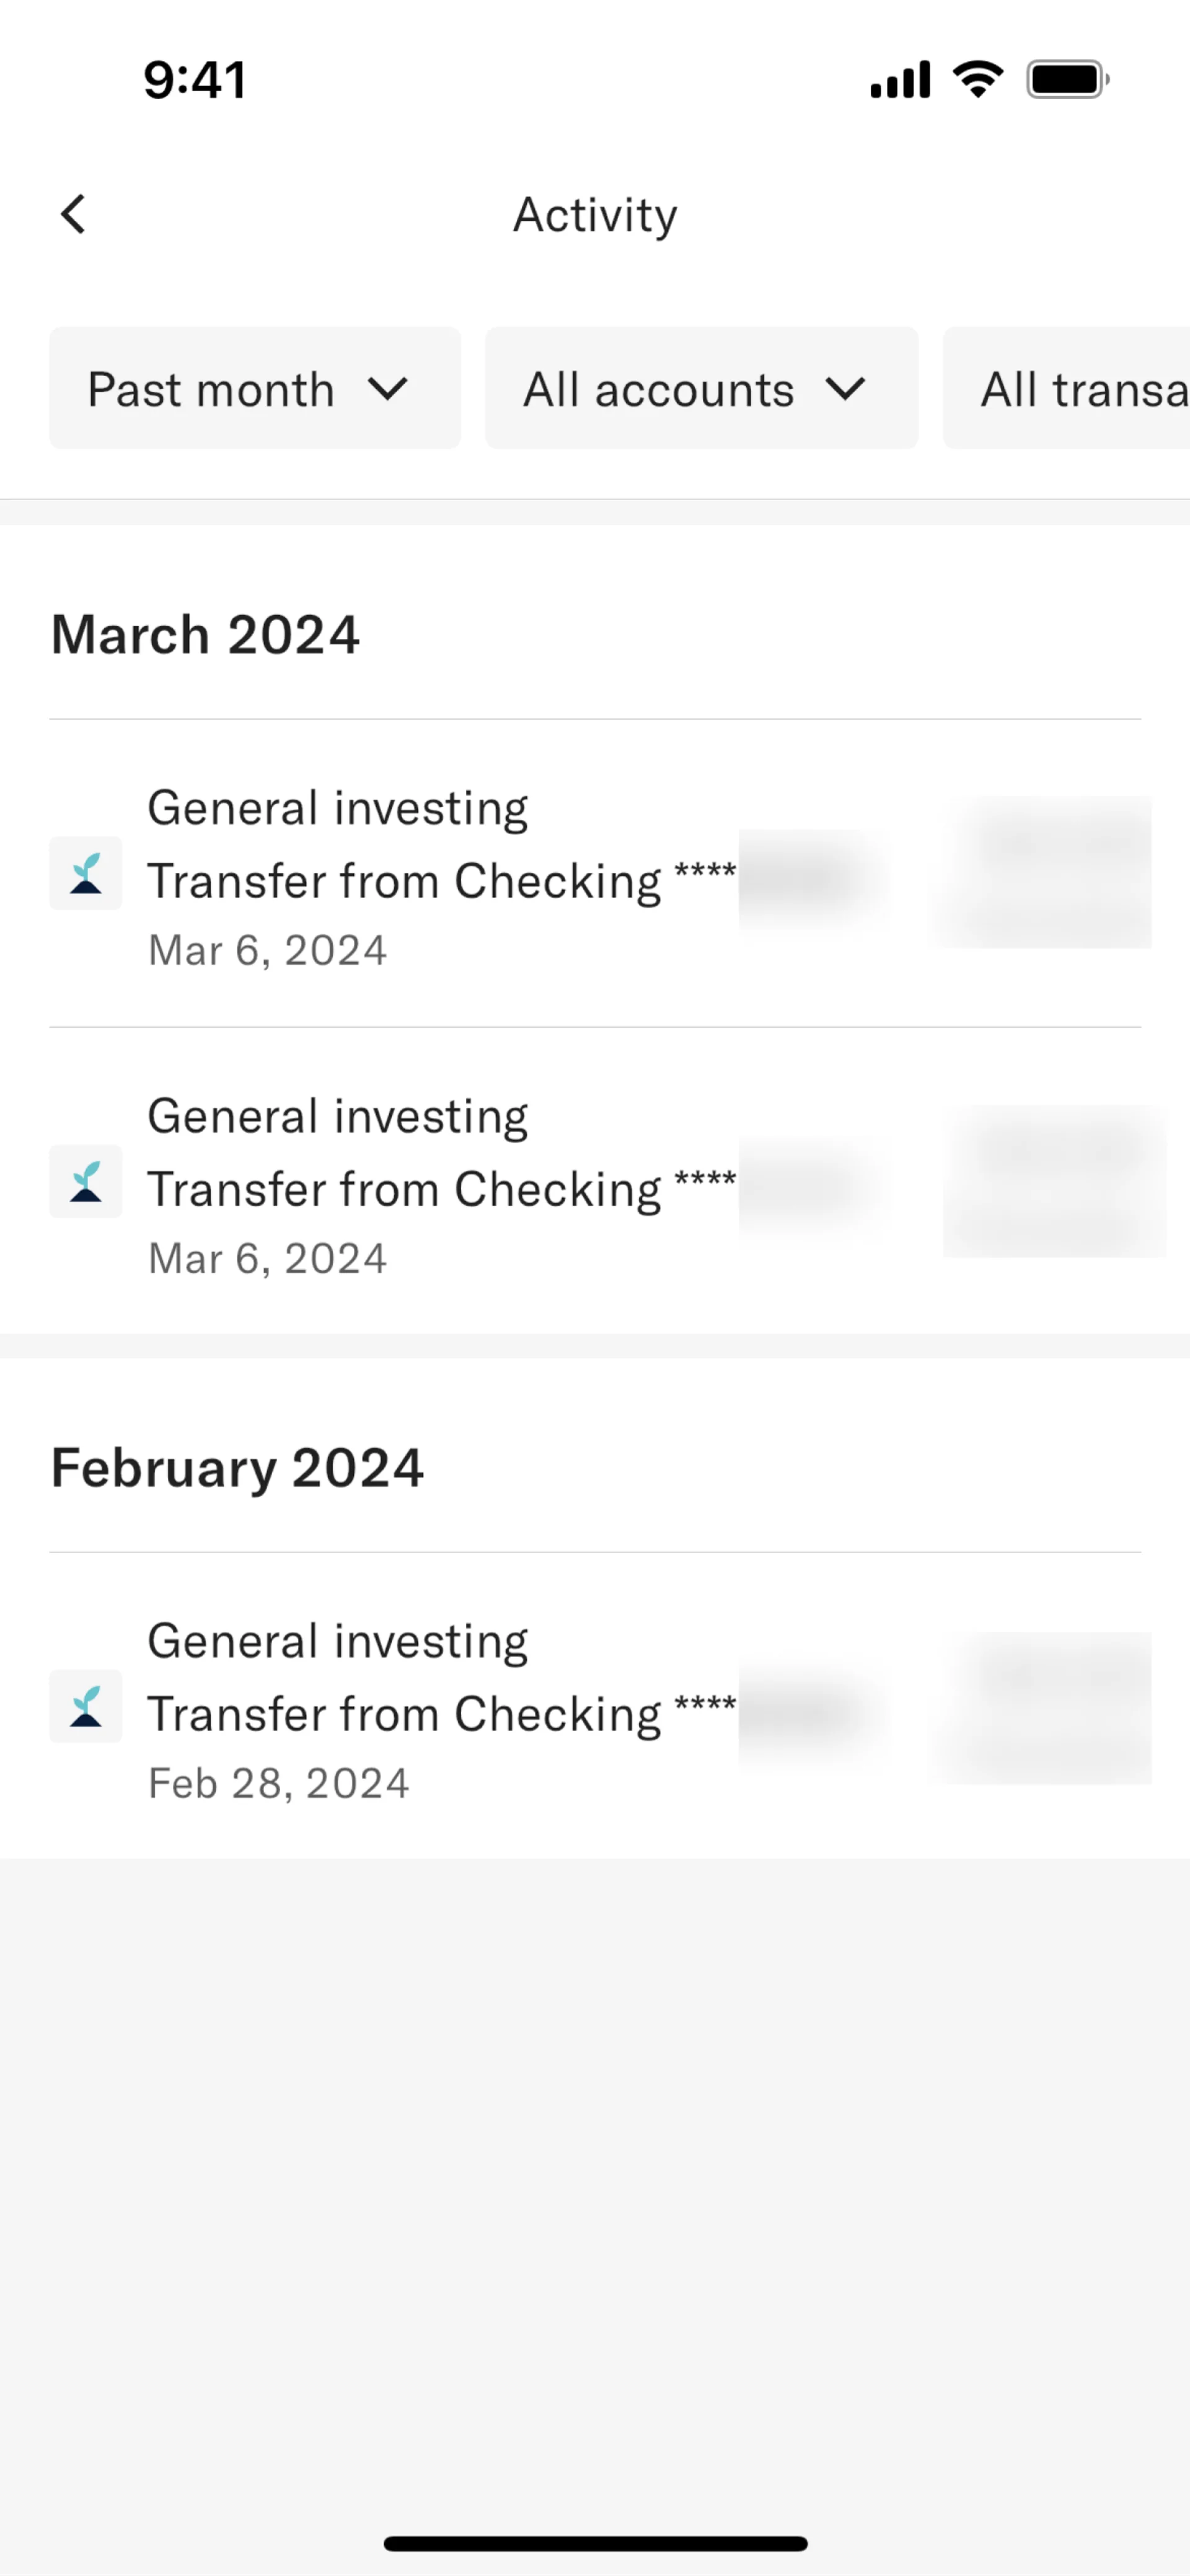Tap the back arrow icon
Screen dimensions: 1190x2576
pyautogui.click(x=73, y=214)
